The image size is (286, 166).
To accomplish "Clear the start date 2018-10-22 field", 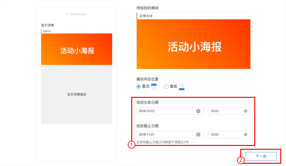I will click(198, 111).
